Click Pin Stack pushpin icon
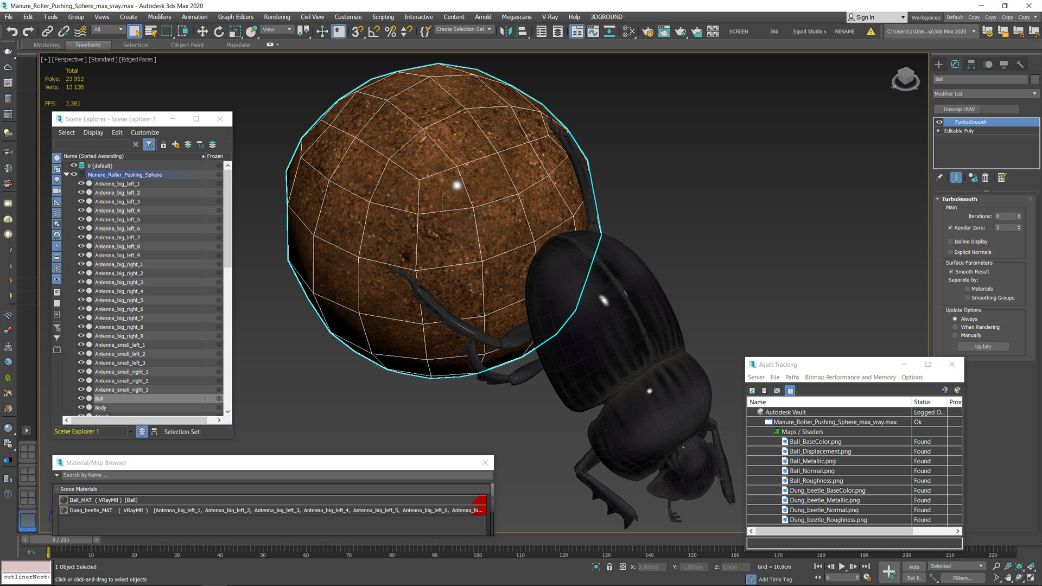The height and width of the screenshot is (586, 1042). tap(939, 177)
